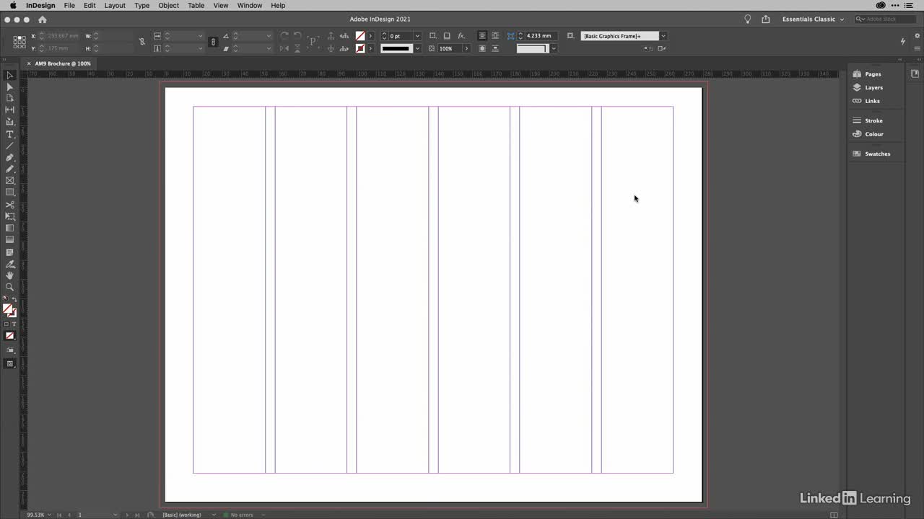The width and height of the screenshot is (924, 519).
Task: Open the Object menu
Action: pos(168,5)
